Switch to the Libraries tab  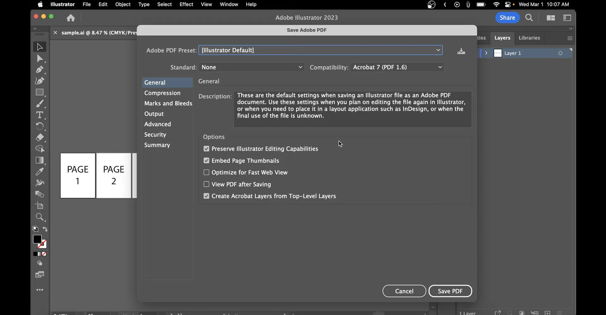[529, 38]
